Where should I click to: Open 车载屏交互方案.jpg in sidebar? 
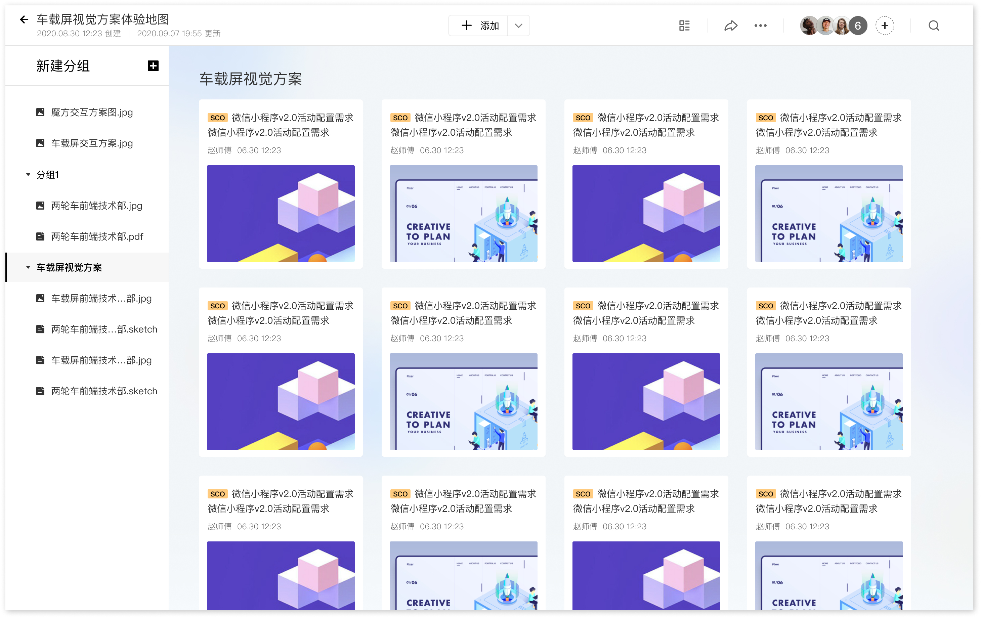coord(92,143)
